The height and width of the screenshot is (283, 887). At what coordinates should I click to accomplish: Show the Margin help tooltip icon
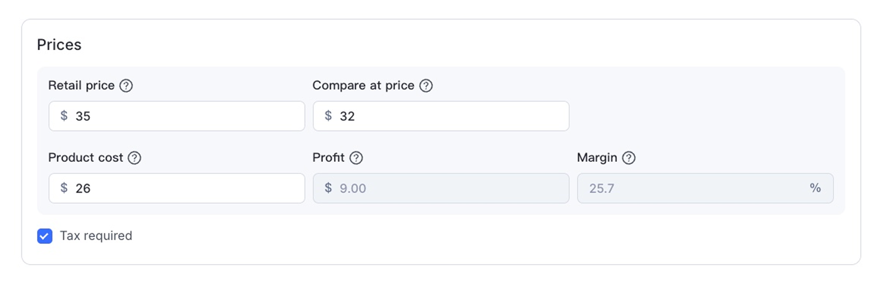click(x=629, y=158)
